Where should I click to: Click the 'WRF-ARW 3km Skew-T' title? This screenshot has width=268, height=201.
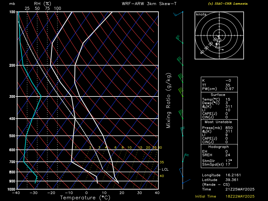pyautogui.click(x=149, y=4)
